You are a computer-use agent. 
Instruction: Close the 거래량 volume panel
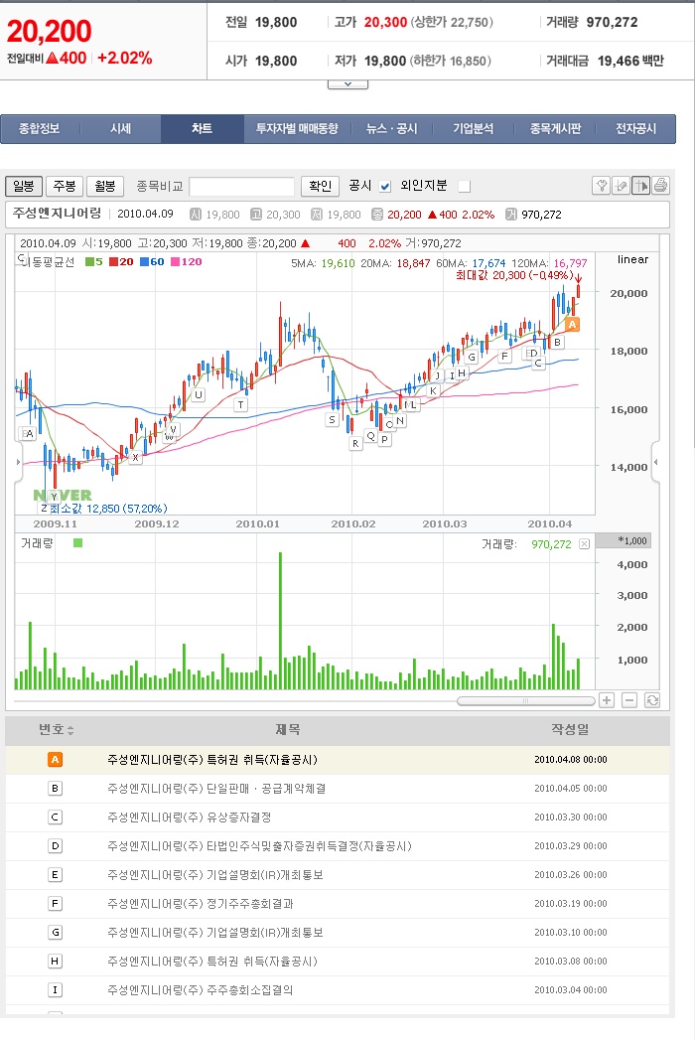(584, 544)
